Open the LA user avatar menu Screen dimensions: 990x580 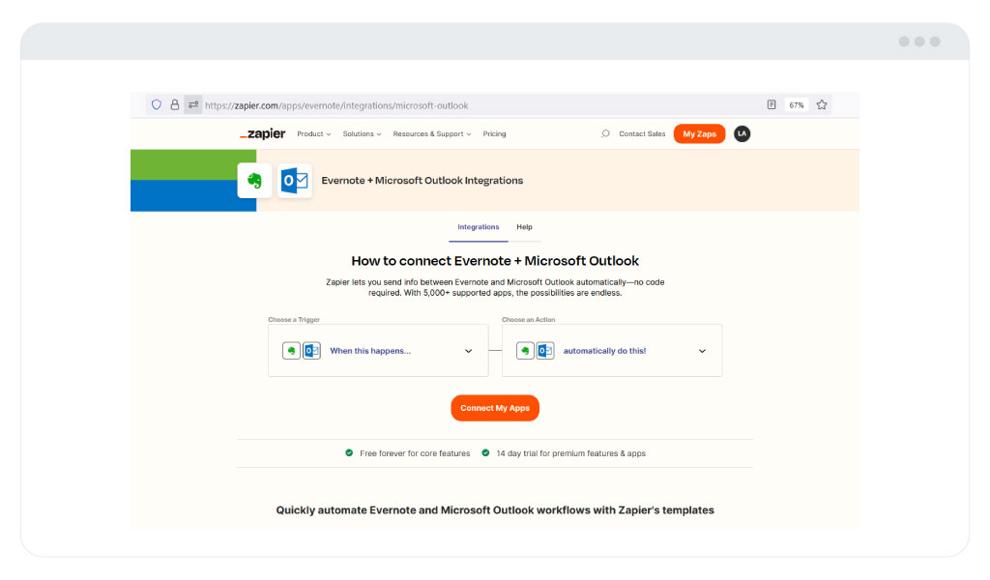[742, 133]
